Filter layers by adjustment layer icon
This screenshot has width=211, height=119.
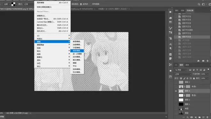tap(194, 70)
